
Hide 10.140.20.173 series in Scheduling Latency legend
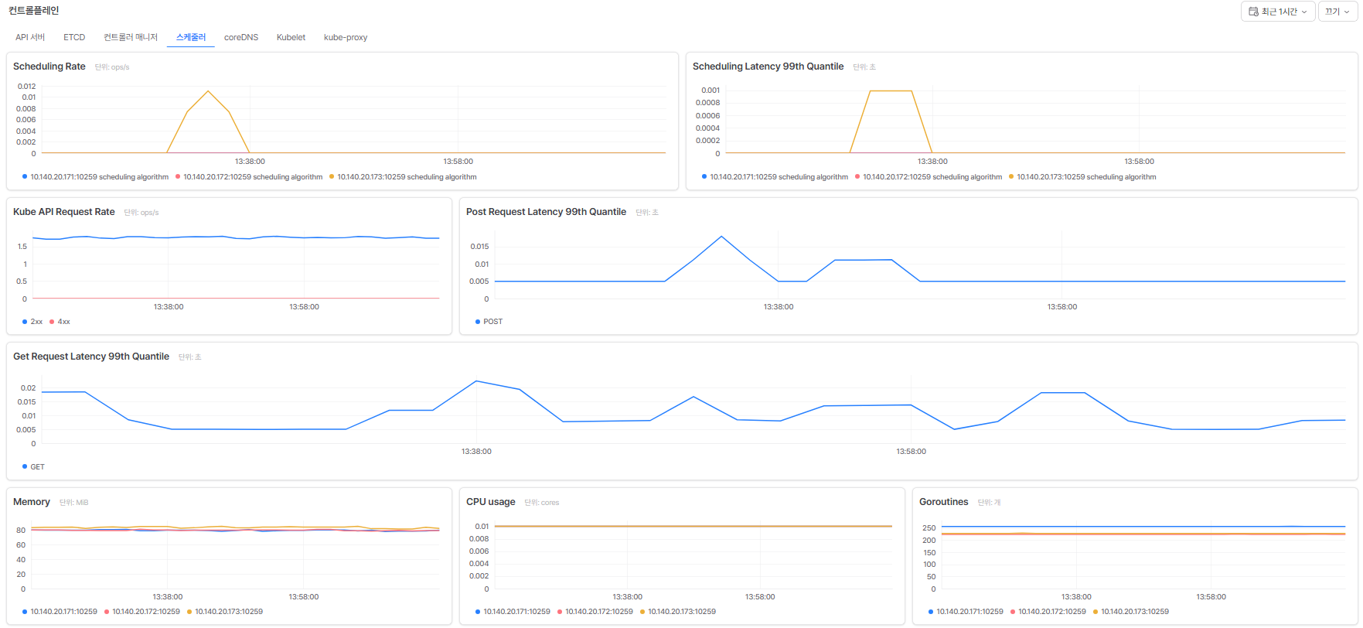(x=1082, y=177)
